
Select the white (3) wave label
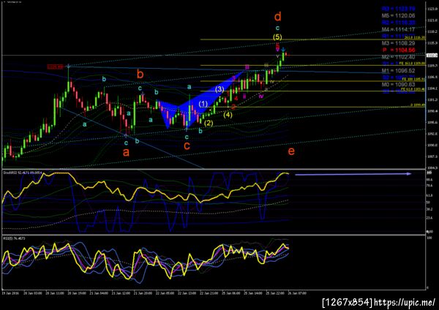tap(219, 89)
